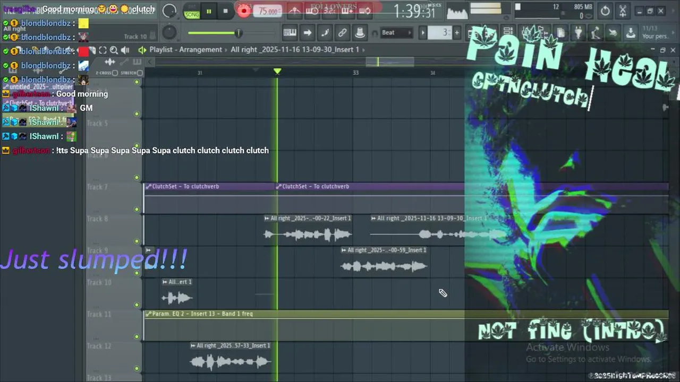Viewport: 680px width, 382px height.
Task: Click the CPU and memory meter panel
Action: [552, 11]
